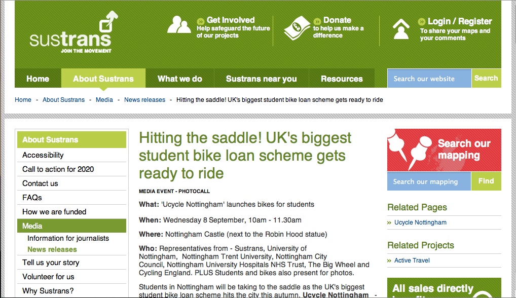The width and height of the screenshot is (516, 298).
Task: Go to Home in main navigation bar
Action: (x=38, y=78)
